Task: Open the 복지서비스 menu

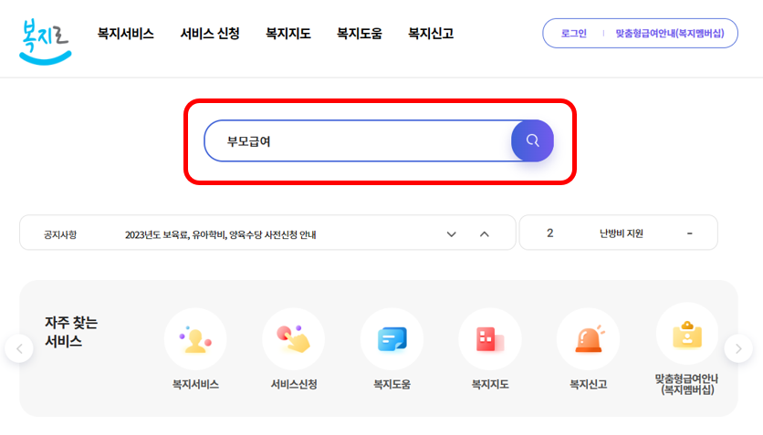Action: (x=126, y=34)
